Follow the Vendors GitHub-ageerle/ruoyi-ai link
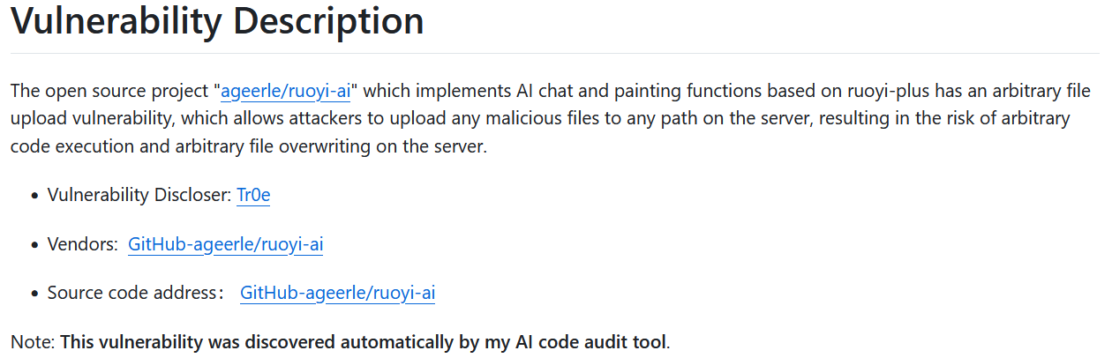This screenshot has width=1112, height=358. [x=225, y=244]
